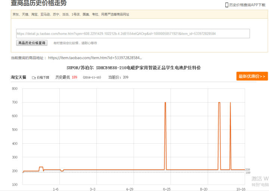This screenshot has width=269, height=191.
Task: Click the small price bump before 1-6
Action: (41, 167)
